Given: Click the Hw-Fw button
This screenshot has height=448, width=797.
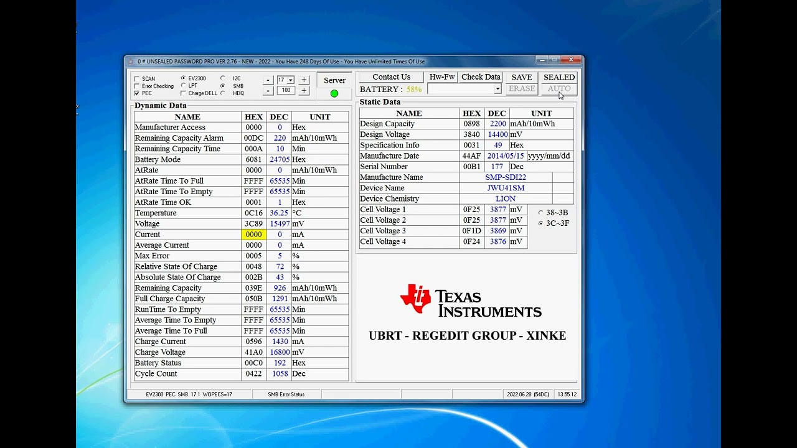Looking at the screenshot, I should pos(442,77).
